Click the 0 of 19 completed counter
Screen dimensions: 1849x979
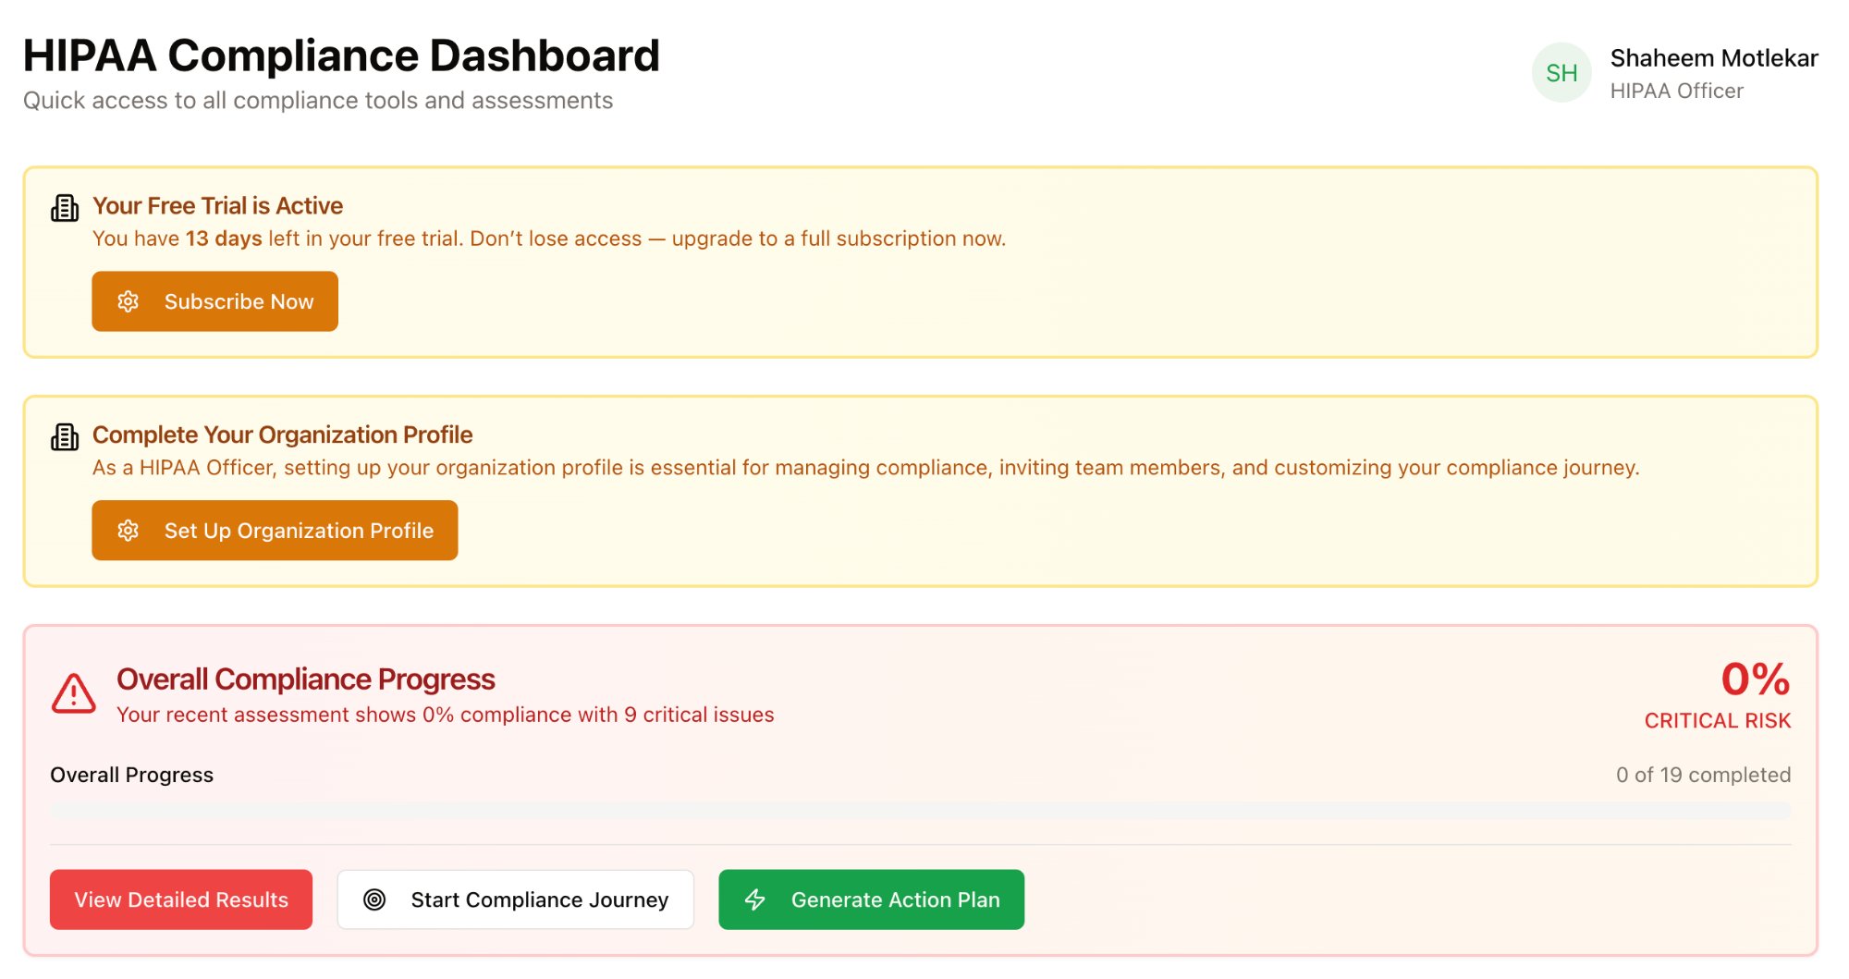click(1702, 775)
